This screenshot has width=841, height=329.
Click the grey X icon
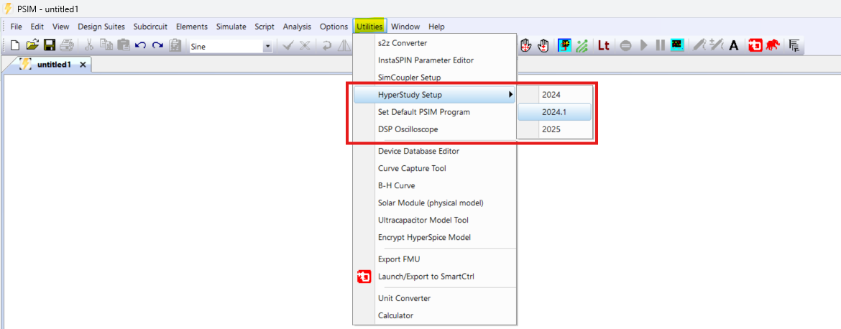point(305,46)
